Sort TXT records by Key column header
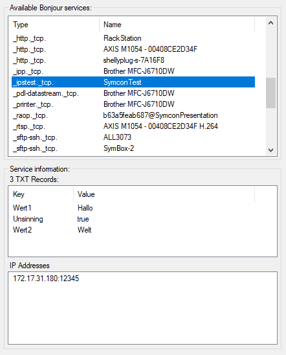Viewport: 286px width, 355px height. 41,194
